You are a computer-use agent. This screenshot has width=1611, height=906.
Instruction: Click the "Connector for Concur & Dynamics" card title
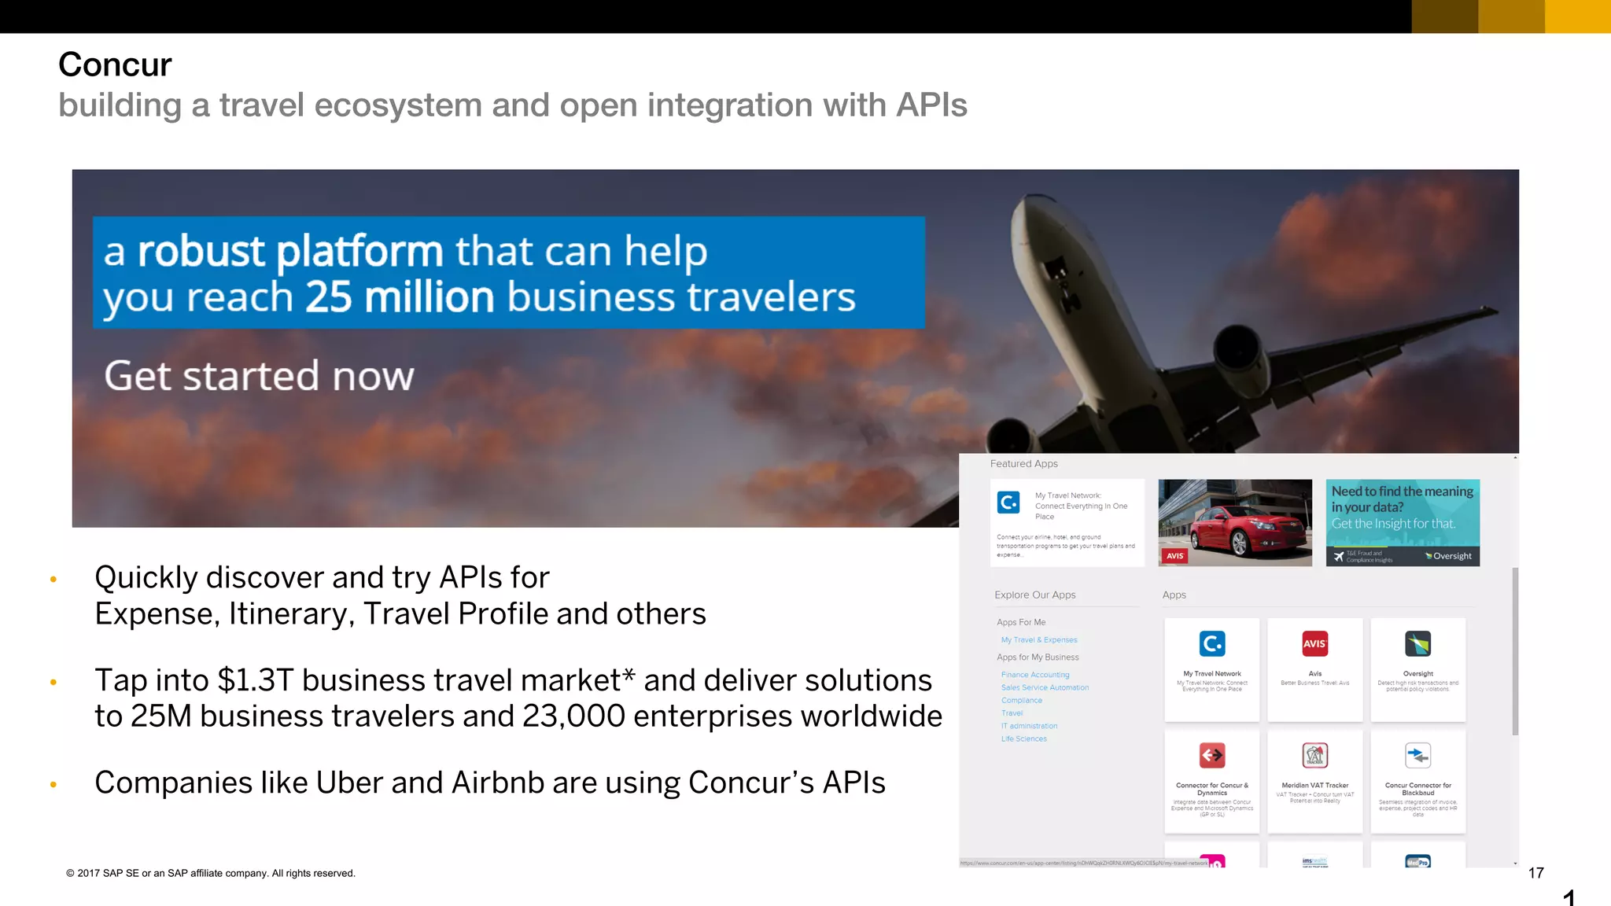(x=1212, y=789)
